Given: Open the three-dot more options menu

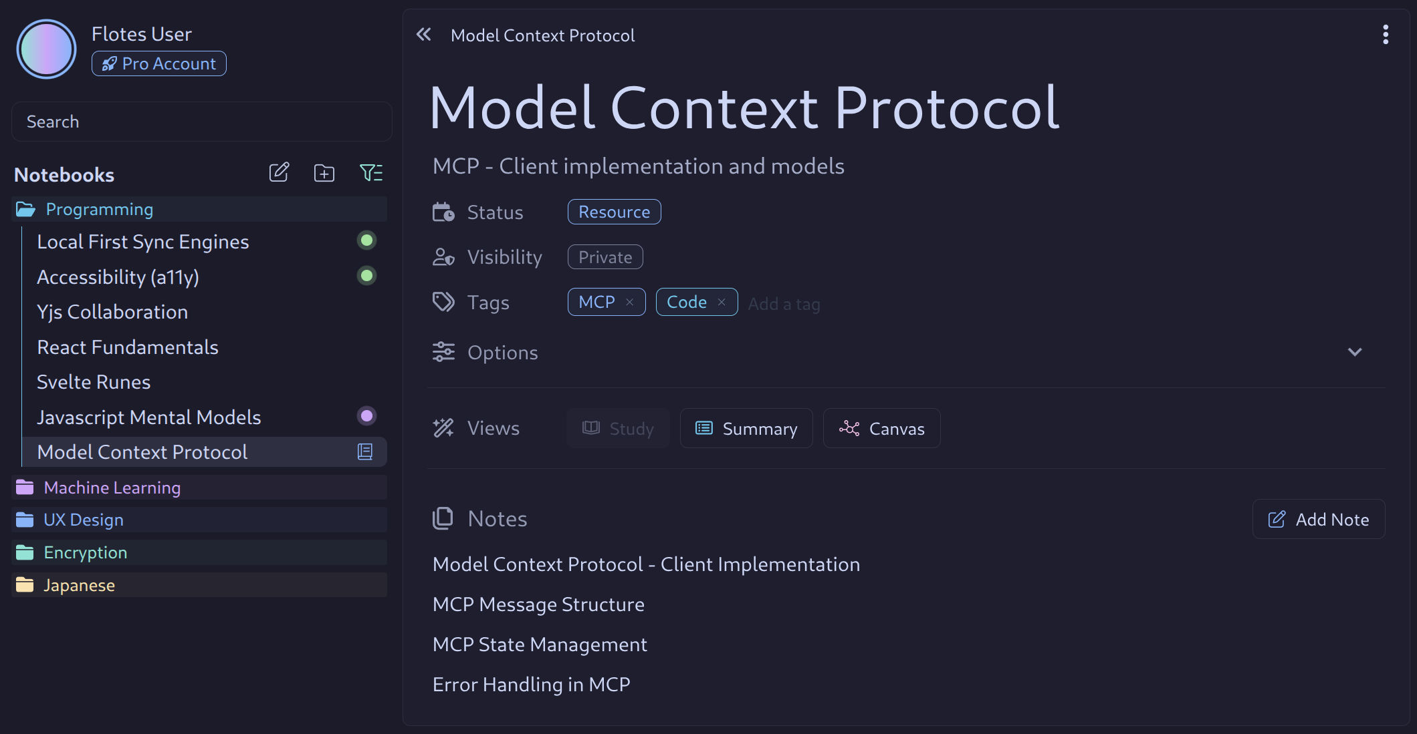Looking at the screenshot, I should click(x=1385, y=35).
